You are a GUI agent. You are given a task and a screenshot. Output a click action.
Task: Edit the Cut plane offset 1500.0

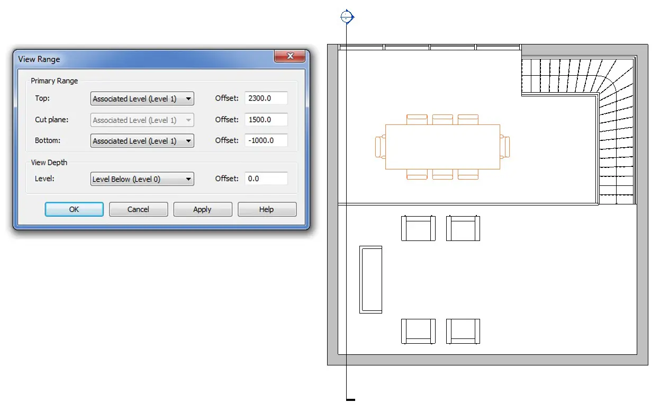(x=266, y=120)
